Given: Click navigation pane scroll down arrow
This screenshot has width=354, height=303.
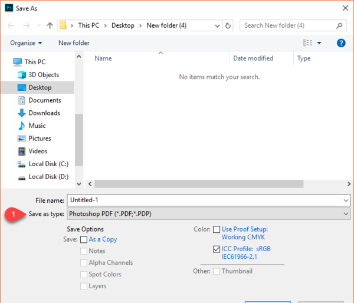Looking at the screenshot, I should point(79,184).
